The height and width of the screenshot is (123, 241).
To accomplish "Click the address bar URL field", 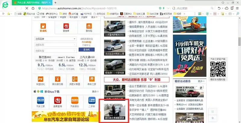I will click(99, 8).
